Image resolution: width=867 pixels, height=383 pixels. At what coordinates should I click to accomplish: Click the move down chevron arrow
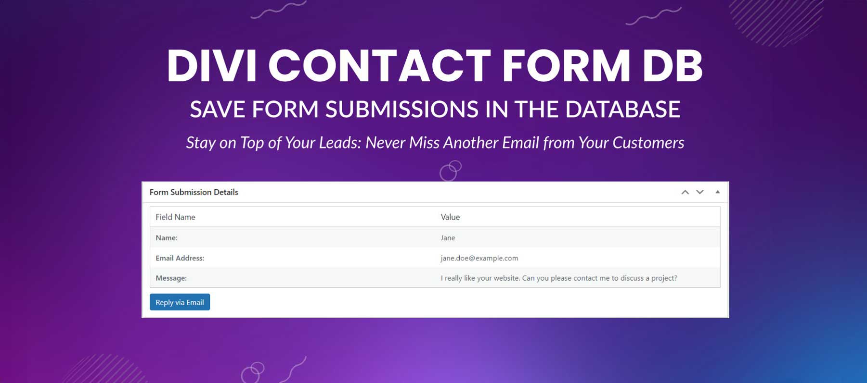[x=700, y=192]
